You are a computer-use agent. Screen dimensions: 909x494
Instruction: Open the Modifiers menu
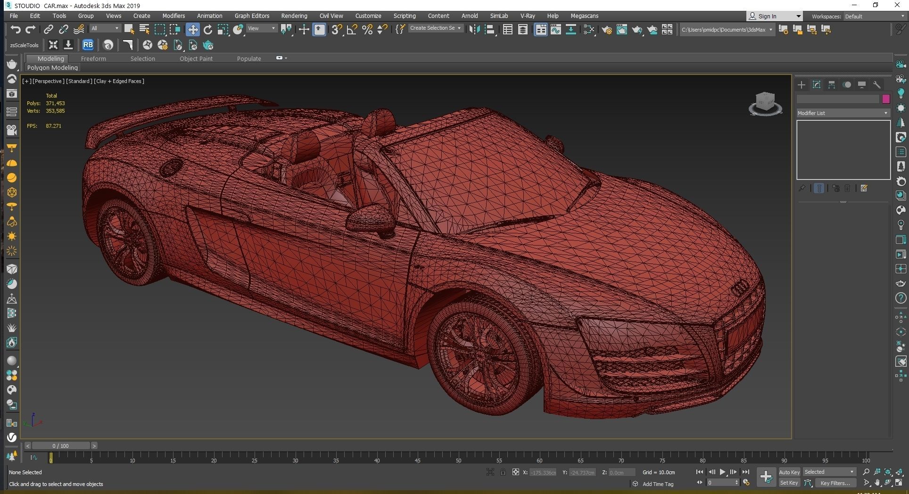pyautogui.click(x=174, y=16)
